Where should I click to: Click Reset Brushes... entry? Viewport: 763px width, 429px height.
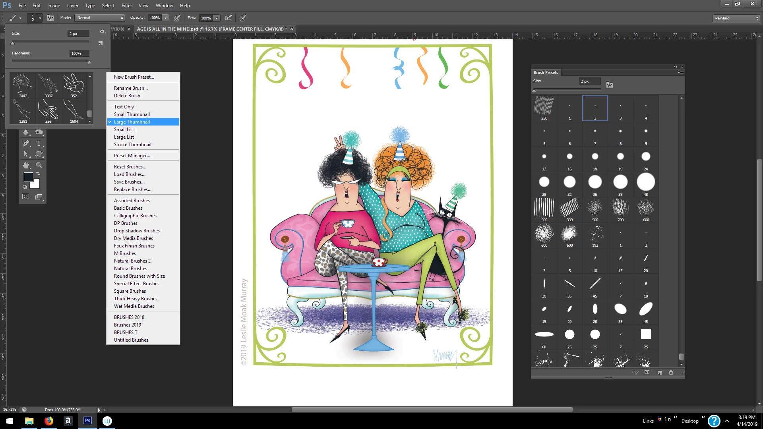pos(130,167)
